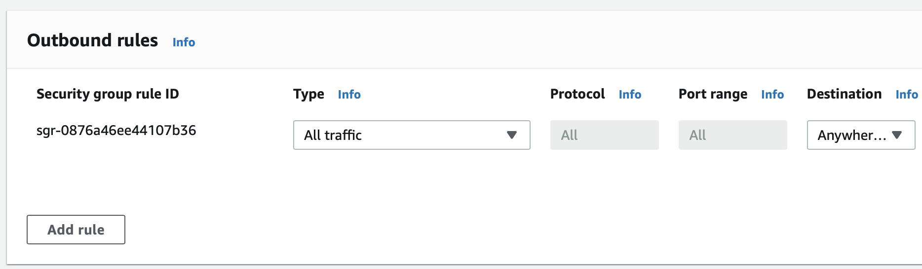Click the Add rule button
The width and height of the screenshot is (922, 269).
[x=76, y=230]
